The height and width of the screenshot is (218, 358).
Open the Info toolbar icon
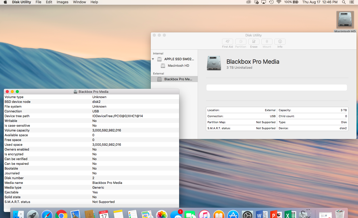pyautogui.click(x=280, y=42)
